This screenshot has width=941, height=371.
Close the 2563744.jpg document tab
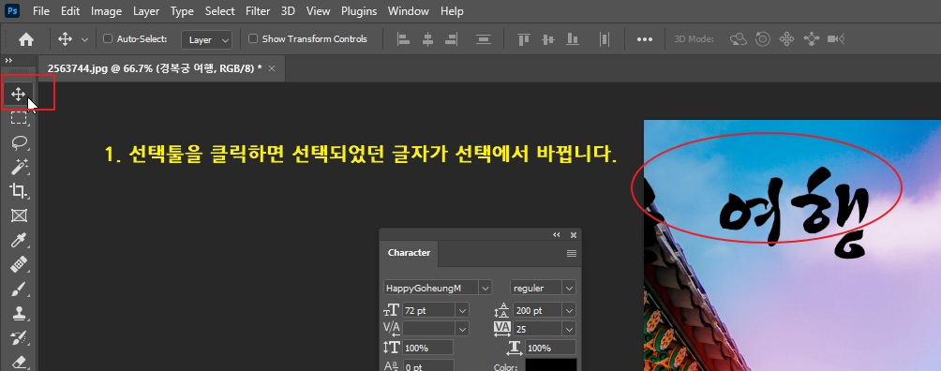tap(272, 68)
